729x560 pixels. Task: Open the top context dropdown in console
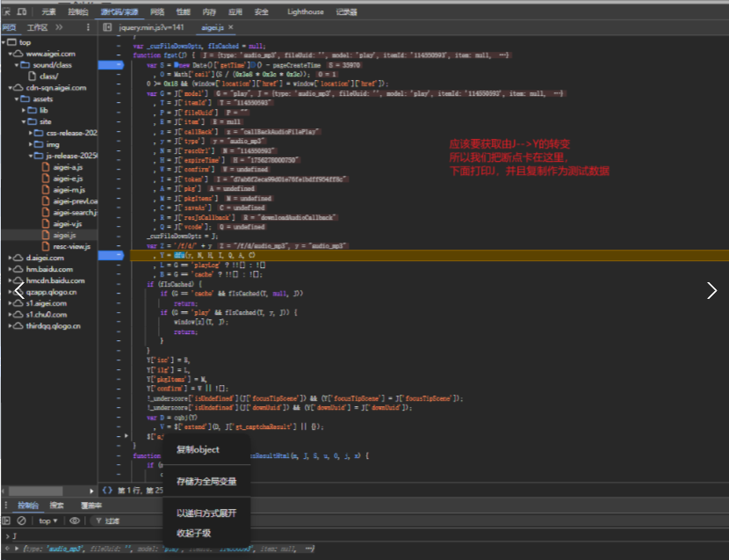pos(48,520)
